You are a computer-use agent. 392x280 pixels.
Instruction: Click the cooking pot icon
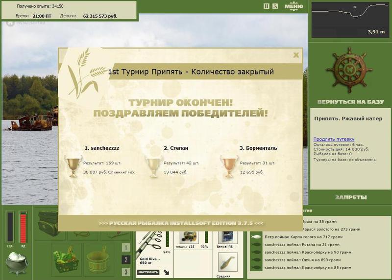point(17,263)
